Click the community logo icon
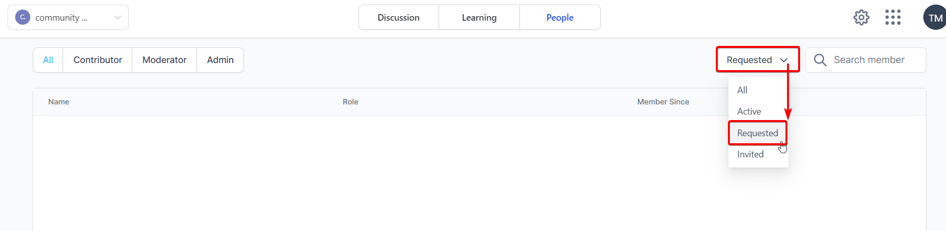 click(x=23, y=17)
